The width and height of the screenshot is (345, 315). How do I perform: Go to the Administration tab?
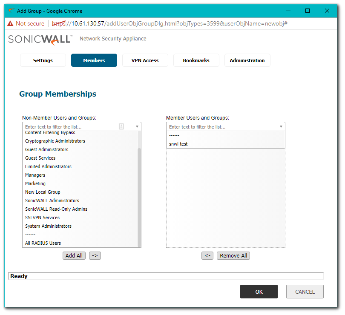[x=247, y=60]
